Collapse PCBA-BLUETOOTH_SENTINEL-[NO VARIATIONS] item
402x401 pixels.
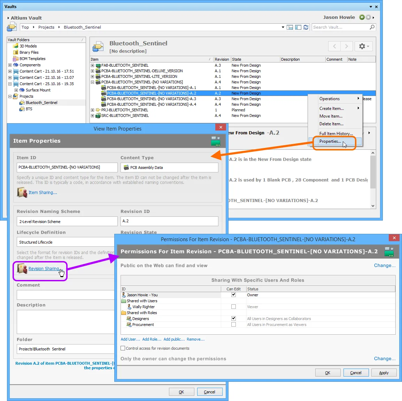[93, 82]
